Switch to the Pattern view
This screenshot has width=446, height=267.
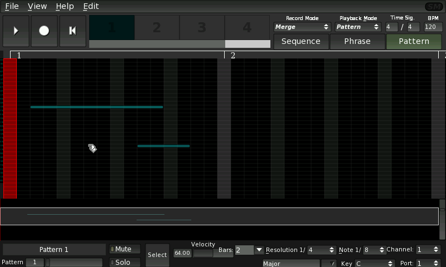coord(414,41)
